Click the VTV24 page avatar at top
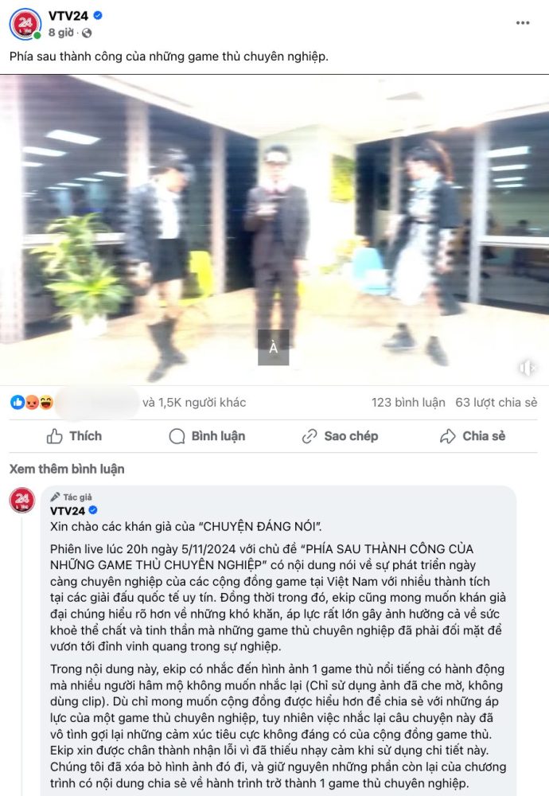Screen dimensions: 549x796 tap(25, 23)
